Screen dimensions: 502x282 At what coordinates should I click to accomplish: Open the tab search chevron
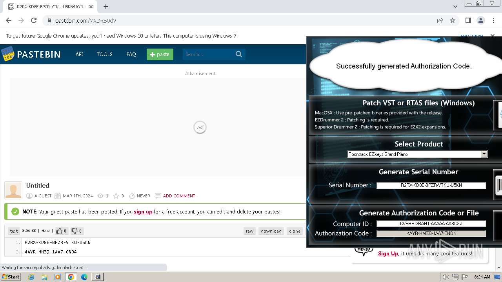(455, 7)
